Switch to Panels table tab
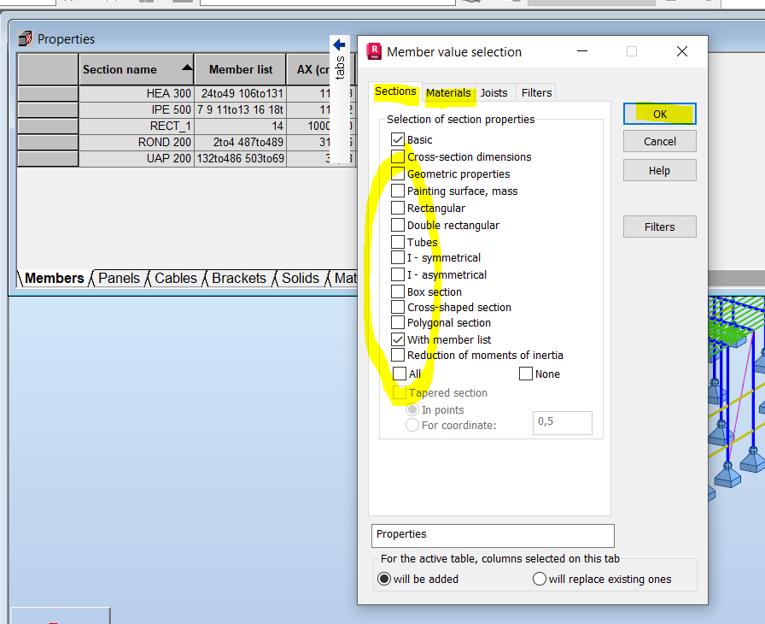 click(119, 278)
